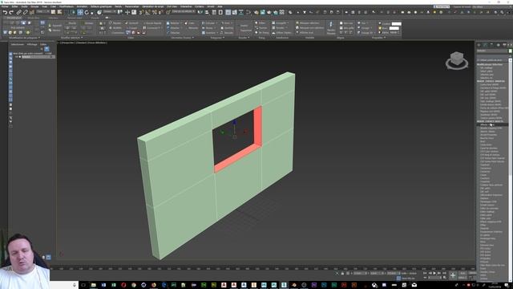This screenshot has height=289, width=513.
Task: Activate the Select and Rotate tool
Action: tap(87, 12)
